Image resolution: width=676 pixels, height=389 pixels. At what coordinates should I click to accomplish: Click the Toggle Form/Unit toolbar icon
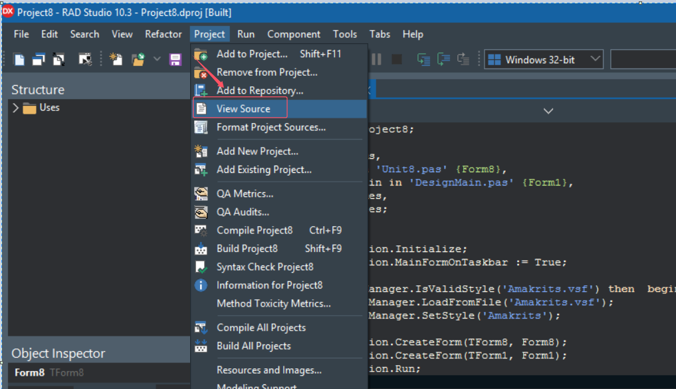pyautogui.click(x=85, y=59)
